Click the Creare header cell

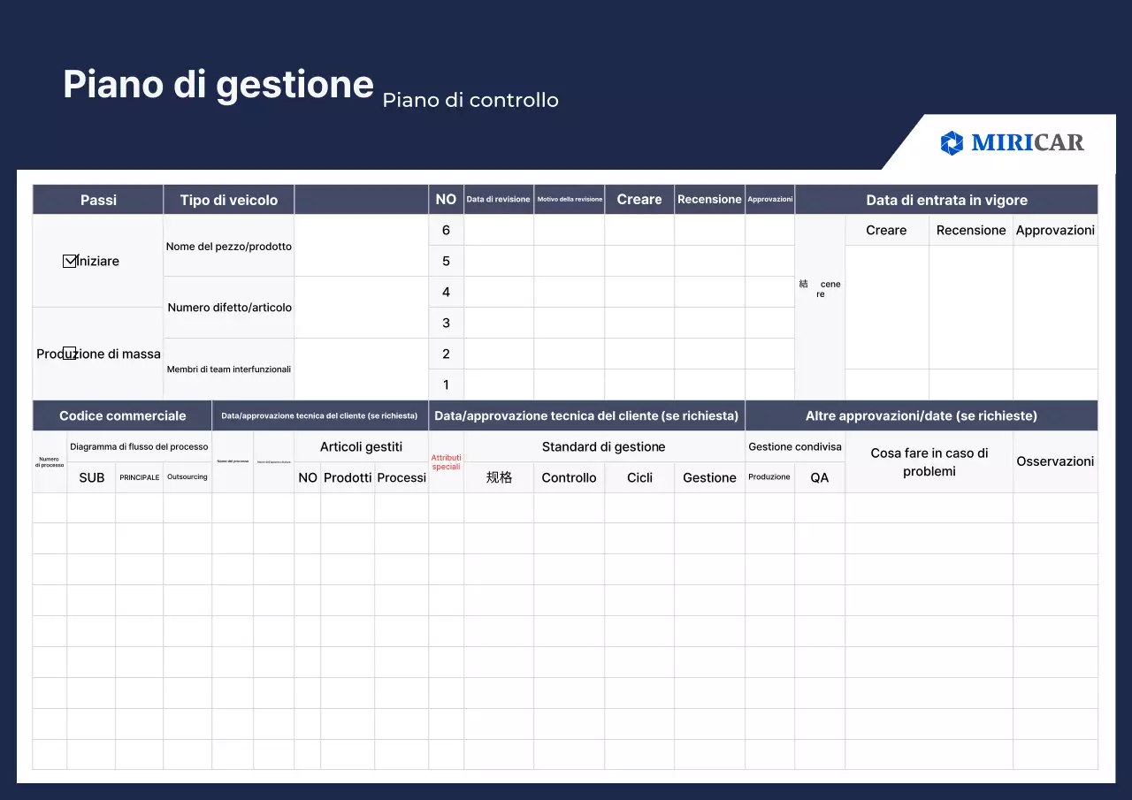(639, 199)
